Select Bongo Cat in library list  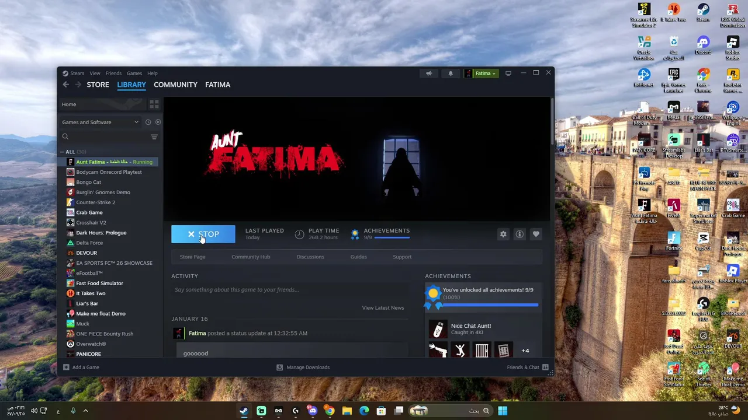coord(89,182)
